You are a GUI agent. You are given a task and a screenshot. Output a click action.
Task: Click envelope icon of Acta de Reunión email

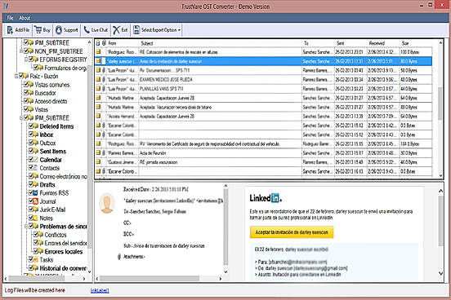[98, 153]
